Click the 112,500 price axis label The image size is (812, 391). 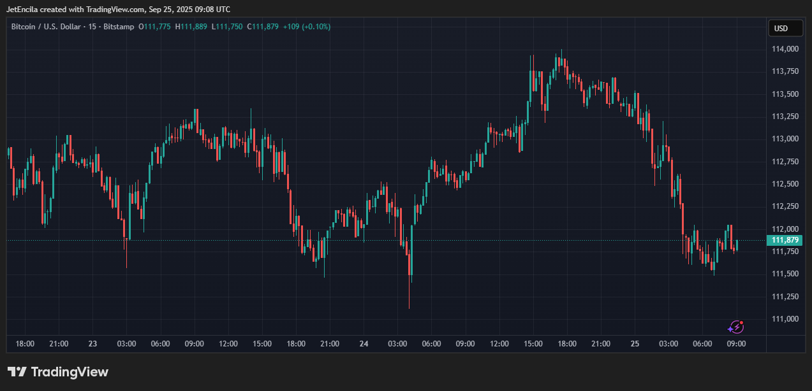pyautogui.click(x=786, y=184)
